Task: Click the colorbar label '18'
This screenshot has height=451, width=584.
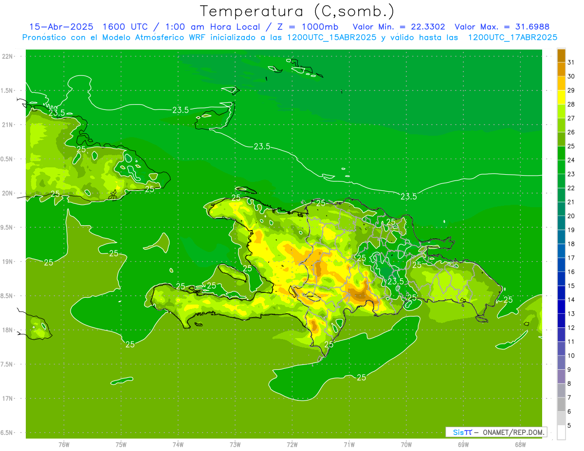Action: (571, 244)
